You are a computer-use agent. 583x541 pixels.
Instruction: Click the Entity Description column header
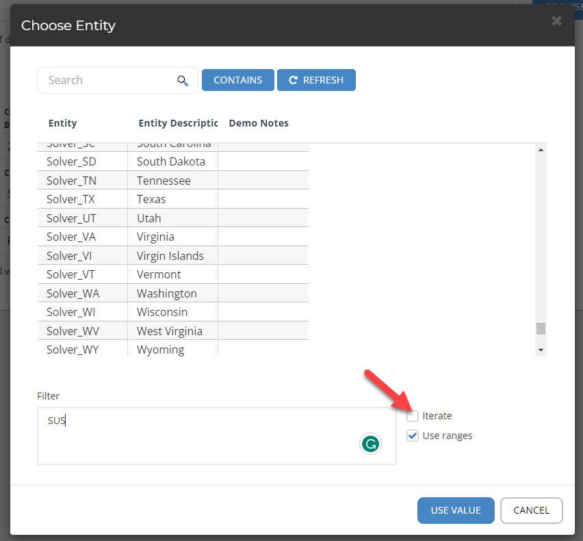177,123
